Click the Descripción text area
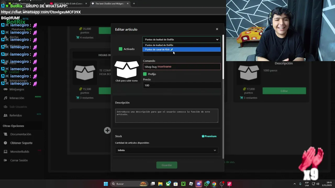Image resolution: width=335 pixels, height=188 pixels. [x=166, y=116]
